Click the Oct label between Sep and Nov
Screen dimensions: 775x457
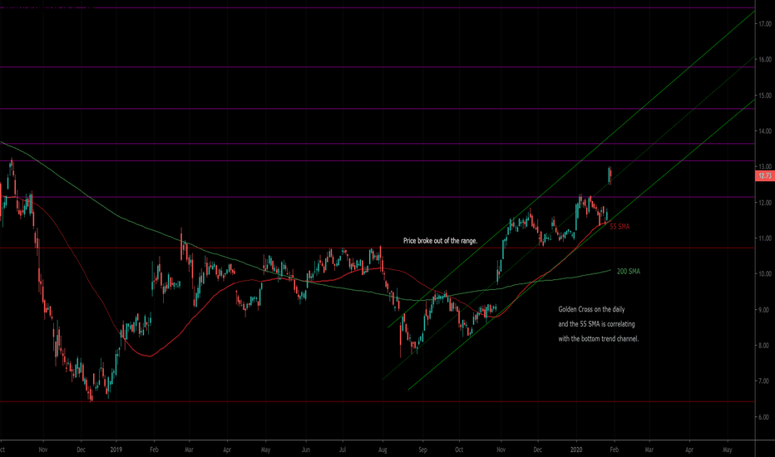459,450
